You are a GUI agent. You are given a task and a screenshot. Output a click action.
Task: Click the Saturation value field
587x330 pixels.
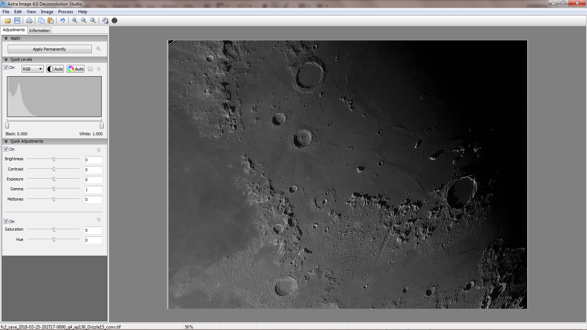[94, 230]
